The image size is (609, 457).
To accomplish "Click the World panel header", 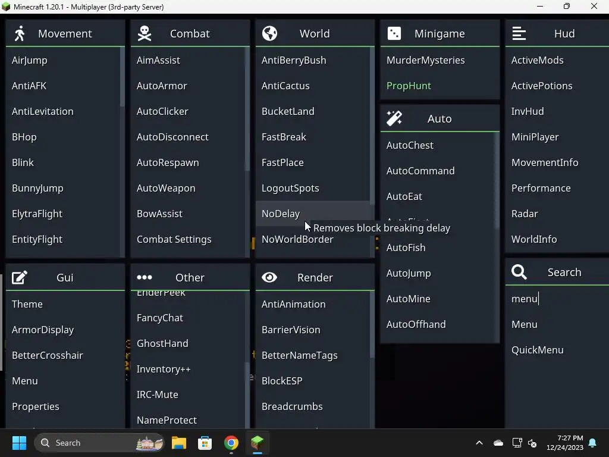I will point(315,33).
